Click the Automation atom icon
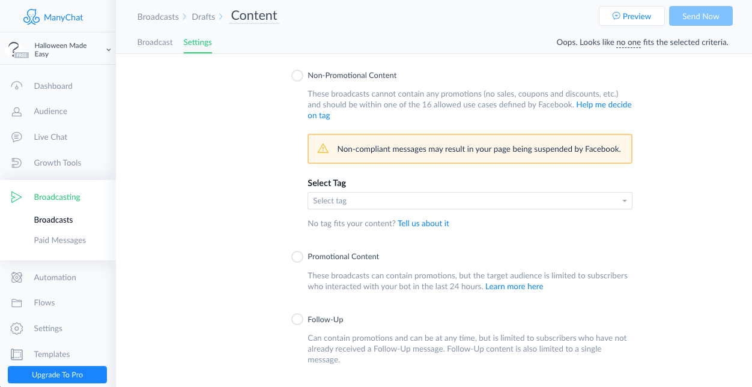752x387 pixels. (17, 278)
